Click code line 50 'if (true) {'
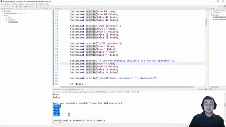Viewport: 226px width, 127px height. click(78, 84)
